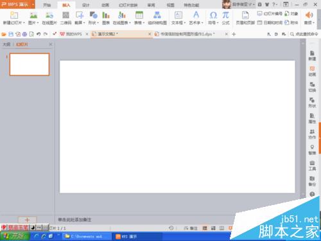This screenshot has width=321, height=241.
Task: Switch to the Outline (大纲) pane tab
Action: 6,44
